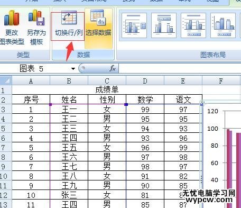Viewport: 241px width, 208px height.
Task: Click Chinese score cell 98
Action: pos(183,157)
